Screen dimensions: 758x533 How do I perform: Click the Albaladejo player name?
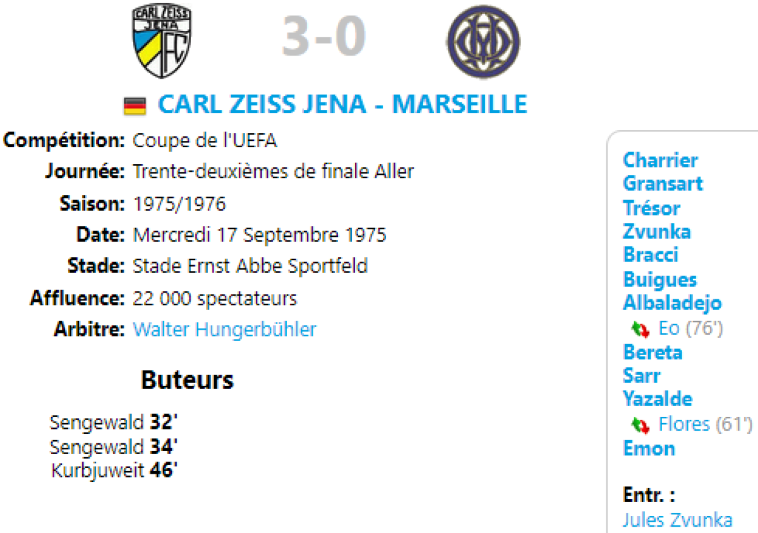(672, 303)
